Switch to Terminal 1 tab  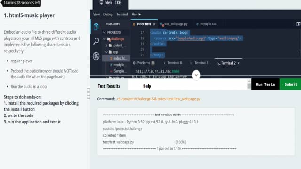click(x=199, y=63)
